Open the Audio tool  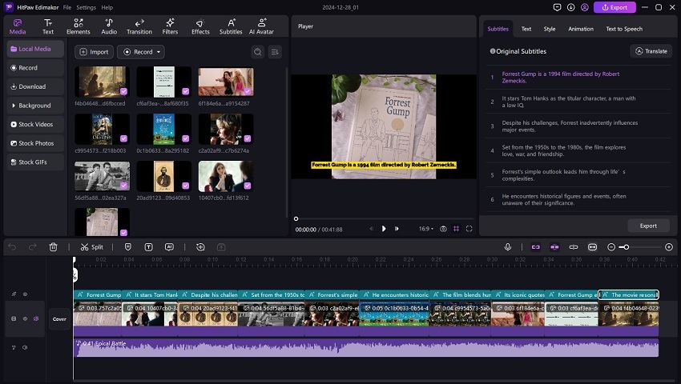coord(109,26)
